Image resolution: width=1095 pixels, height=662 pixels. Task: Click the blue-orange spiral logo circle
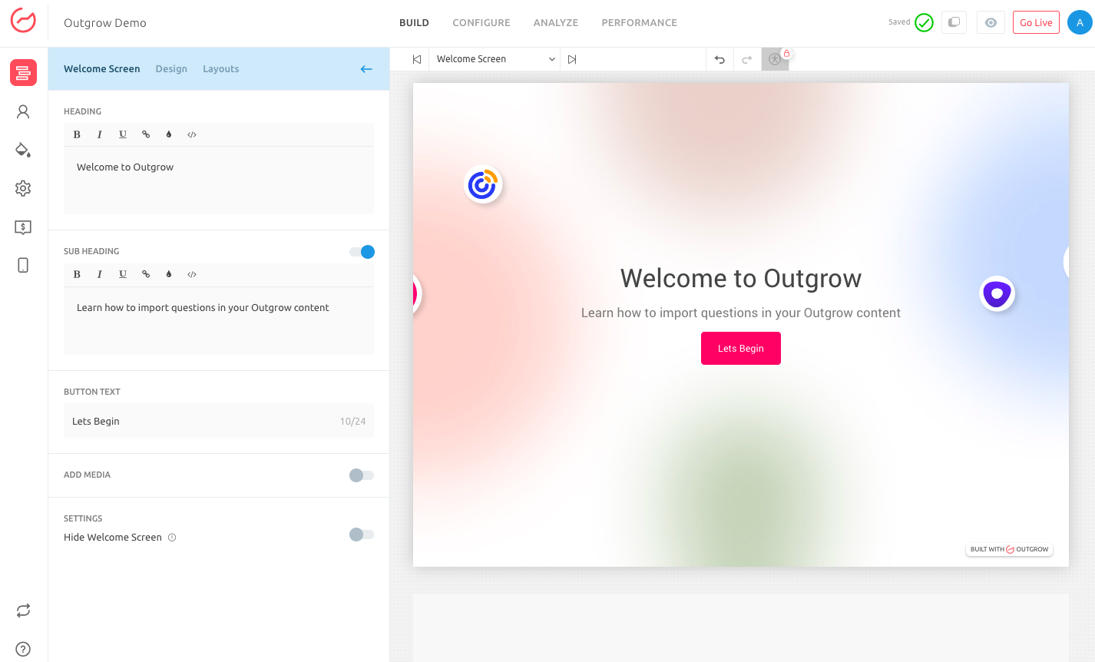coord(483,184)
